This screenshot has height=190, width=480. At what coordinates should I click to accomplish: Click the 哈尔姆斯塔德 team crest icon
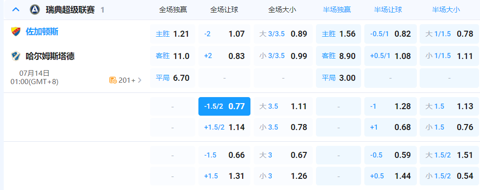(x=16, y=56)
